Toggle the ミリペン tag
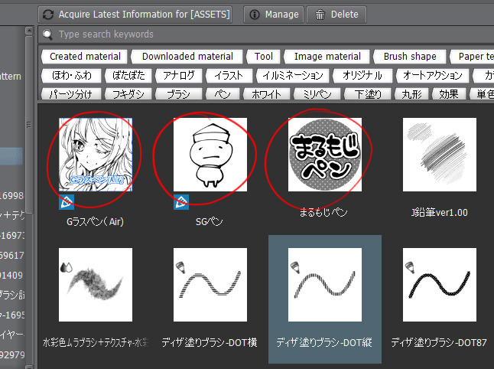 coord(317,93)
